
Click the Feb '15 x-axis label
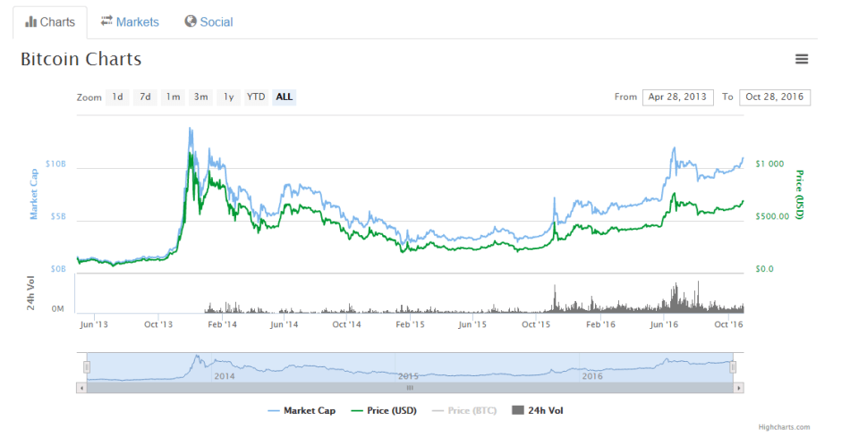pyautogui.click(x=411, y=324)
